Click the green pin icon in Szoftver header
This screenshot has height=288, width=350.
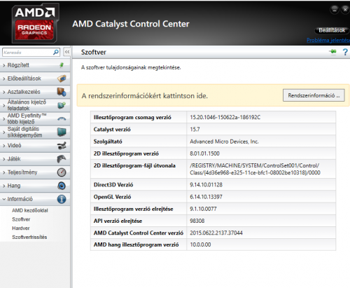point(332,52)
